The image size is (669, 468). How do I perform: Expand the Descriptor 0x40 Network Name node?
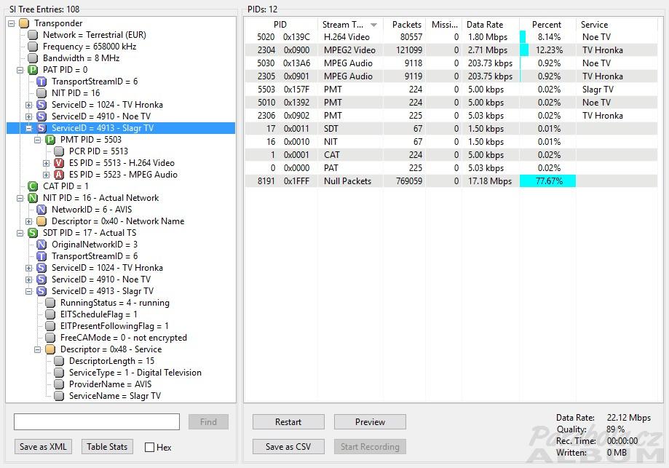click(29, 221)
